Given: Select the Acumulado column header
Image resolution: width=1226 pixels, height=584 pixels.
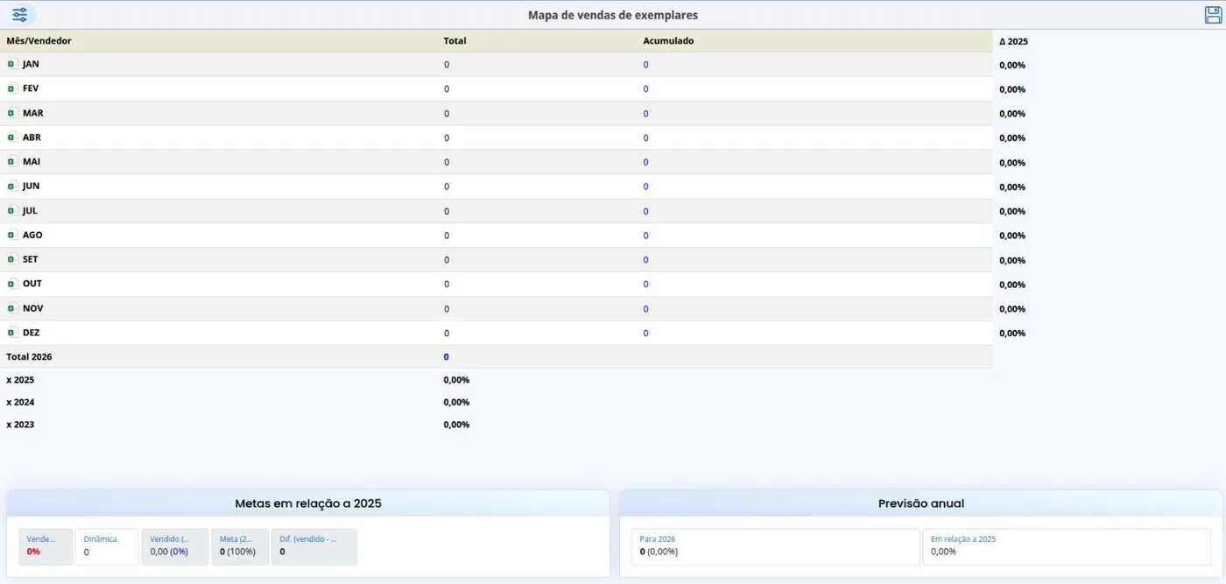Looking at the screenshot, I should (x=668, y=41).
